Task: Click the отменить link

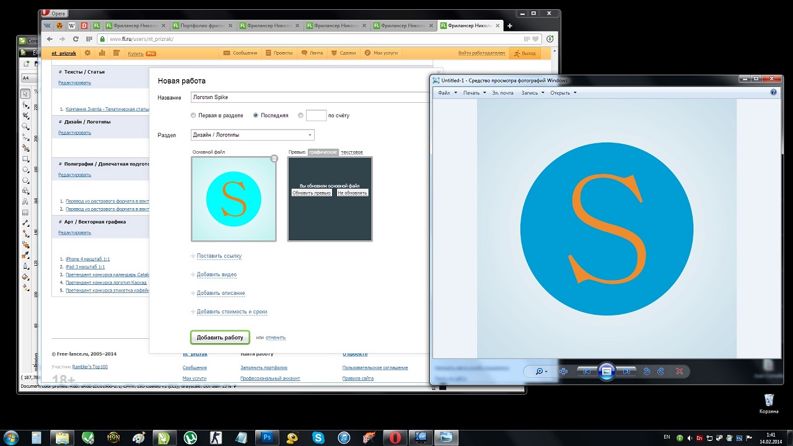Action: coord(276,338)
